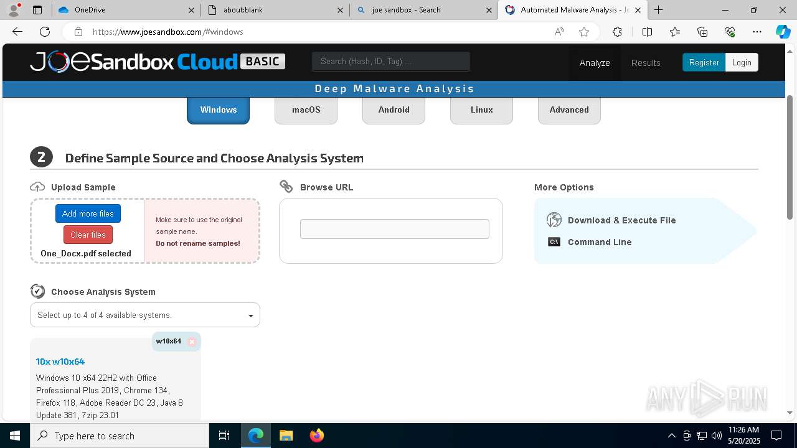Image resolution: width=797 pixels, height=448 pixels.
Task: Open Favorites list icon
Action: [x=675, y=32]
